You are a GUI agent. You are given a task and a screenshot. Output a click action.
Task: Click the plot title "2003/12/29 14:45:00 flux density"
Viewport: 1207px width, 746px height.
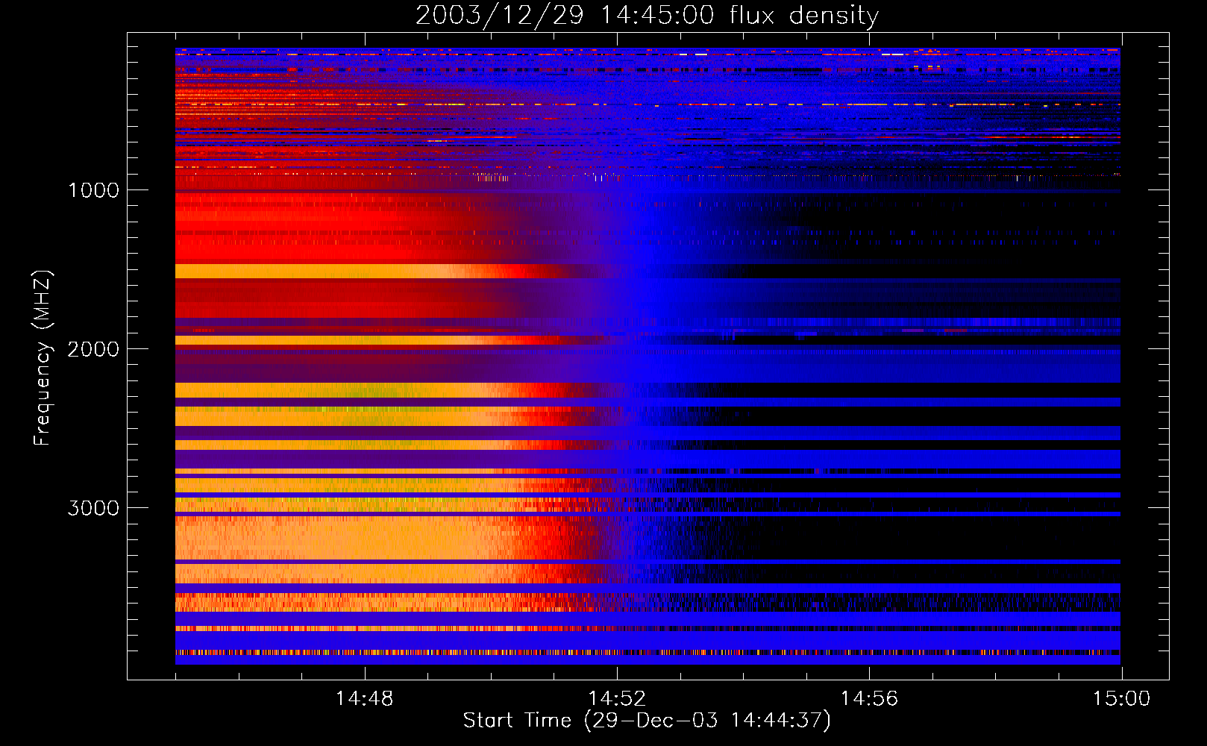pyautogui.click(x=647, y=16)
